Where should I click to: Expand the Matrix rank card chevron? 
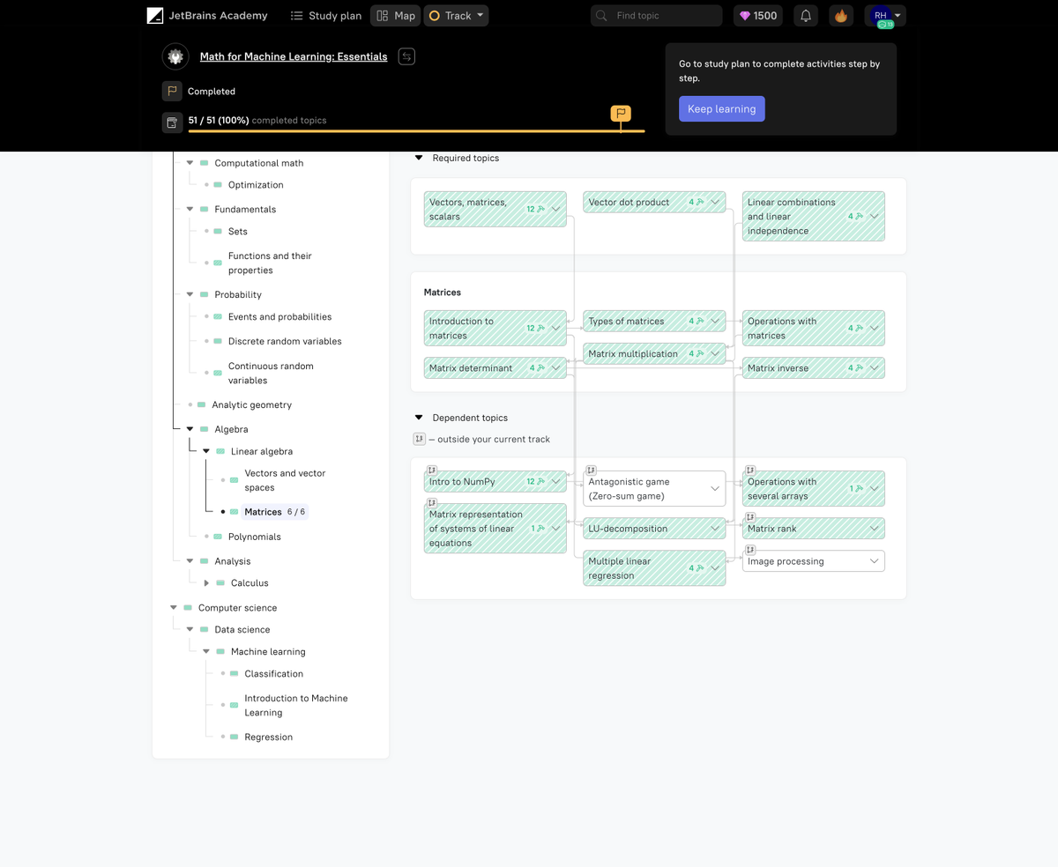point(874,529)
